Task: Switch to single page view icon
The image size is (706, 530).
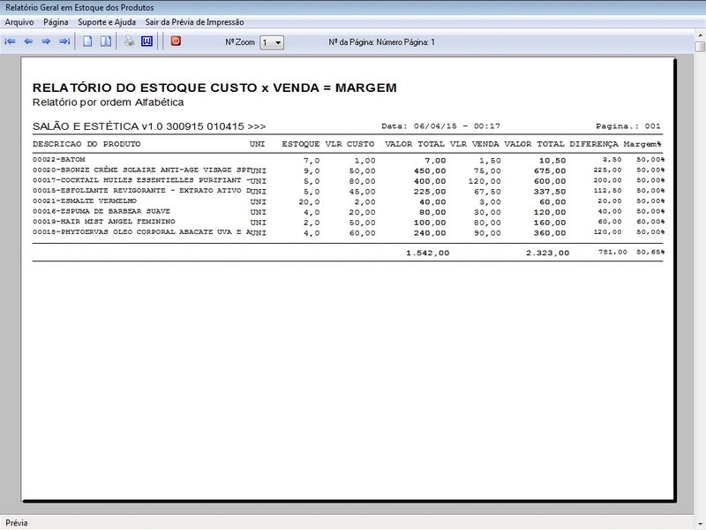Action: 87,42
